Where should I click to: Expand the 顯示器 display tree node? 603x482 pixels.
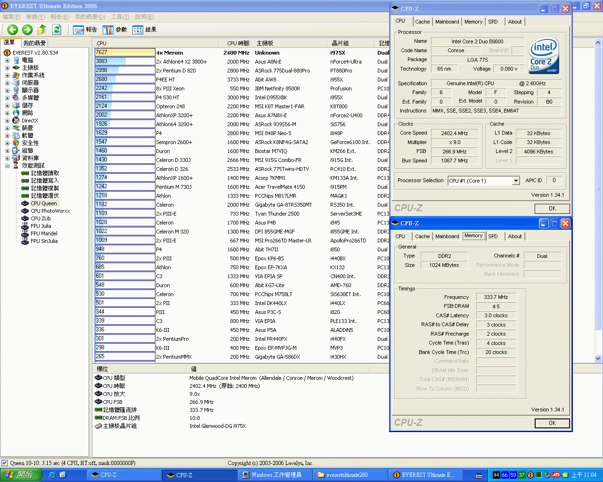pyautogui.click(x=7, y=90)
